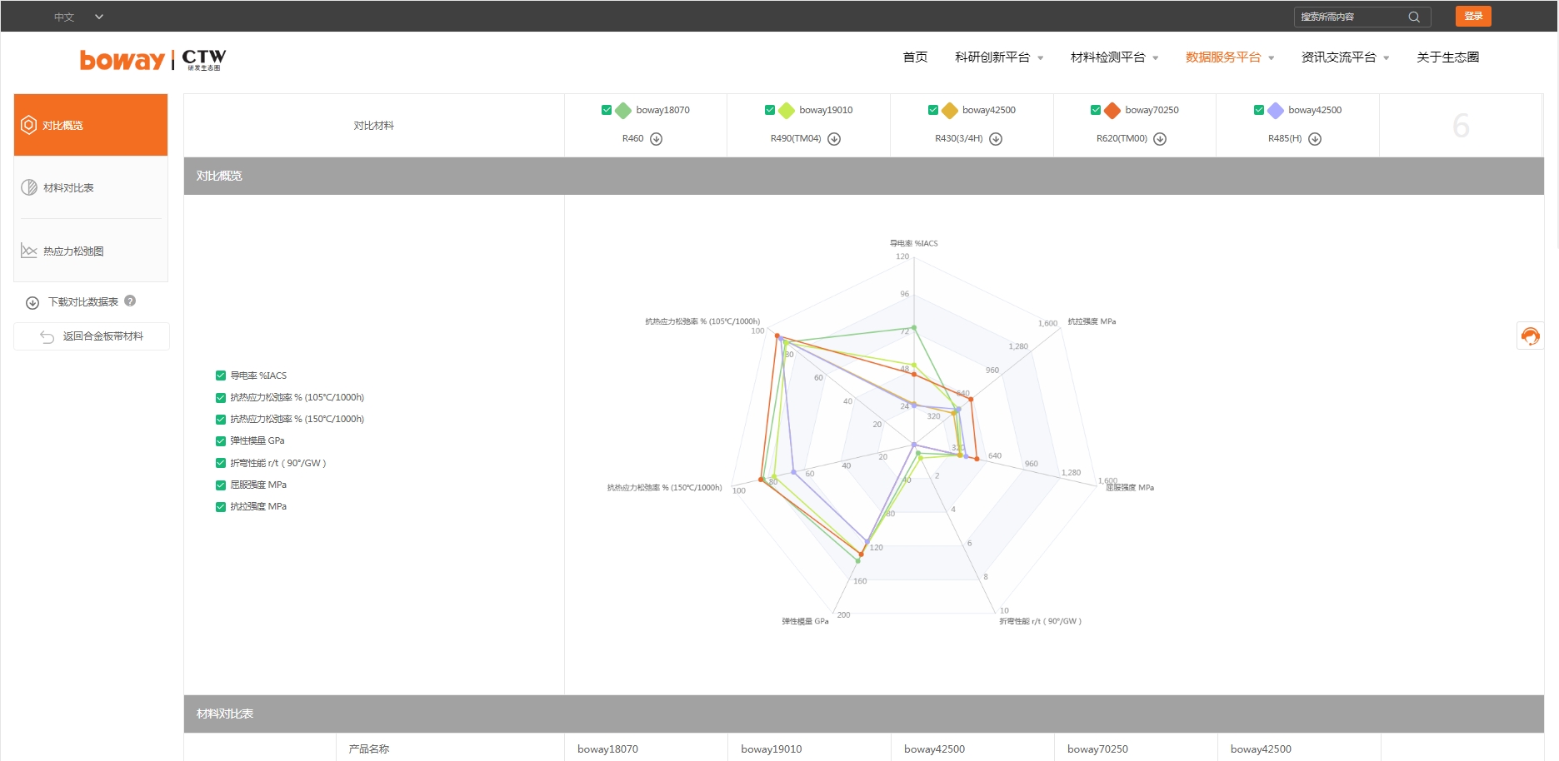Viewport: 1559px width, 761px height.
Task: Click the circled arrow next to R490(TM04)
Action: tap(834, 139)
